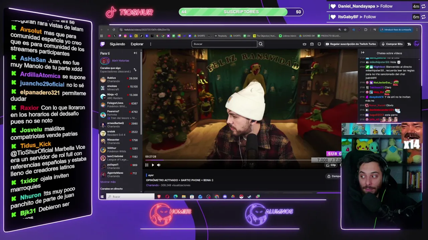Image resolution: width=428 pixels, height=240 pixels.
Task: Open the Perplexity bookmark
Action: [220, 36]
